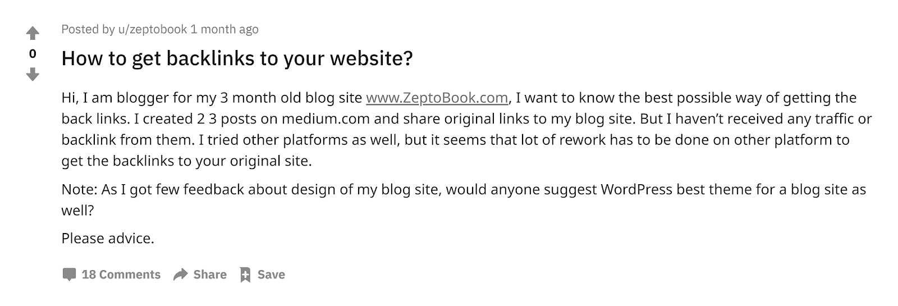Open the post title "How to get backlinks"

(x=237, y=58)
